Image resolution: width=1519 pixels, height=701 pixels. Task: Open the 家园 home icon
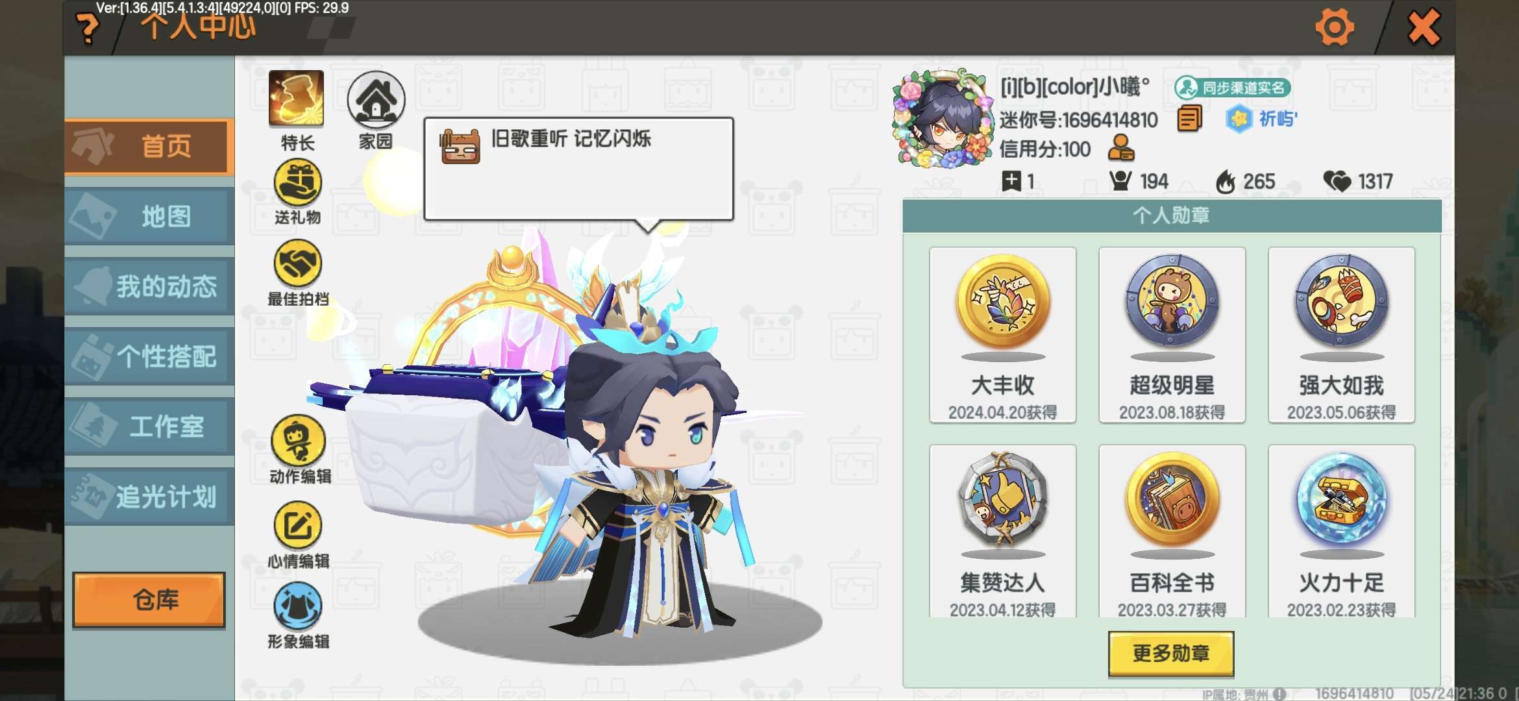(376, 99)
